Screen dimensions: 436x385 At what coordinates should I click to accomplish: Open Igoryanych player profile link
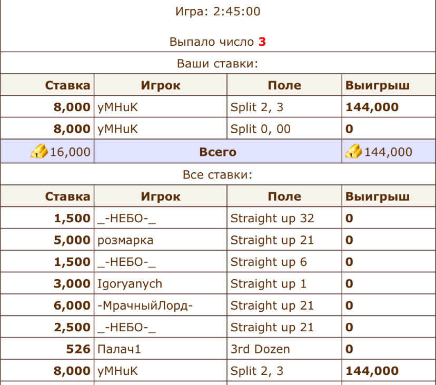pyautogui.click(x=130, y=284)
